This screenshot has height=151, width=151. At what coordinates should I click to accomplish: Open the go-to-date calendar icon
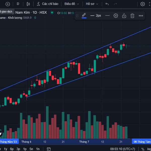click(x=49, y=149)
